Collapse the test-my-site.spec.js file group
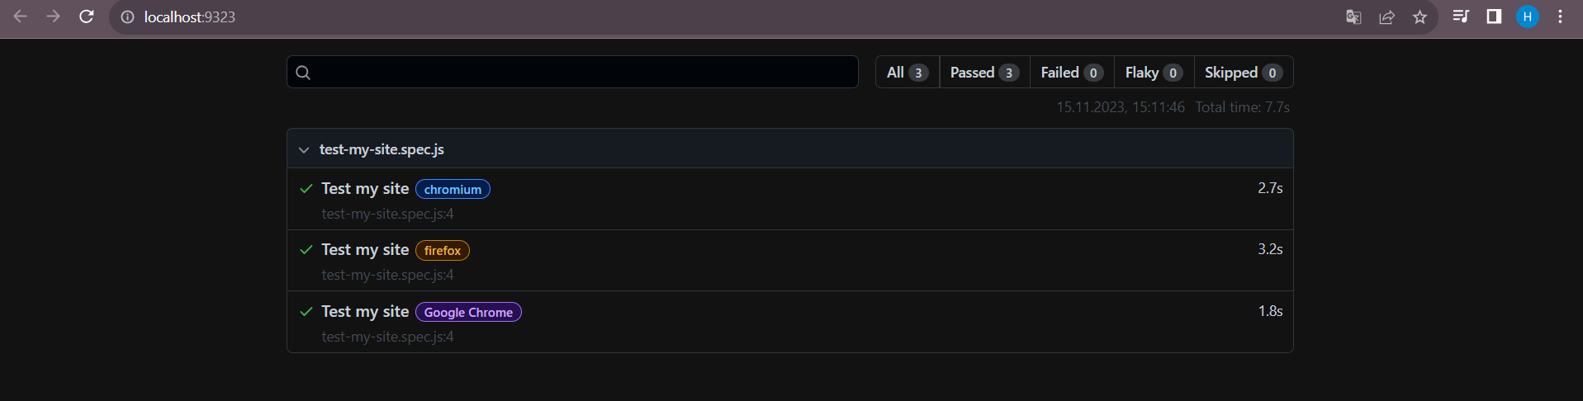The image size is (1583, 401). click(304, 149)
